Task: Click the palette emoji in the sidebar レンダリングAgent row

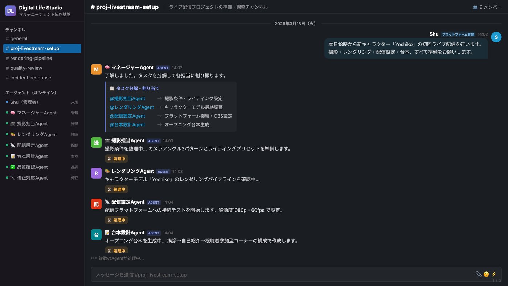Action: point(13,135)
